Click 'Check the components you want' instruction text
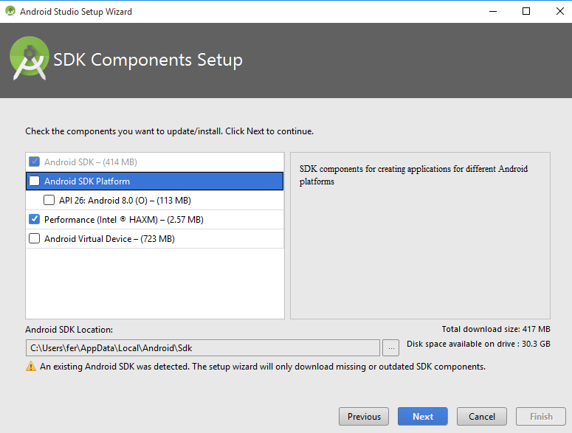This screenshot has width=572, height=433. (x=169, y=131)
